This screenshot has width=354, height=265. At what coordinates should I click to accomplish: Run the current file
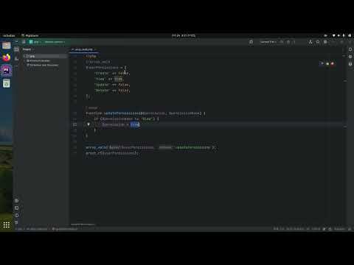click(282, 42)
